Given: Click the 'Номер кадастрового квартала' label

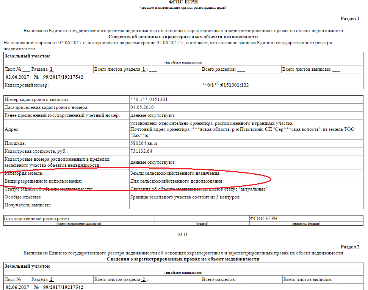Looking at the screenshot, I should click(x=37, y=99).
